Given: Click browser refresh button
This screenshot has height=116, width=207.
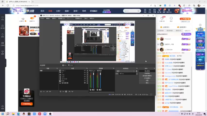Looking at the screenshot, I should [8, 5].
